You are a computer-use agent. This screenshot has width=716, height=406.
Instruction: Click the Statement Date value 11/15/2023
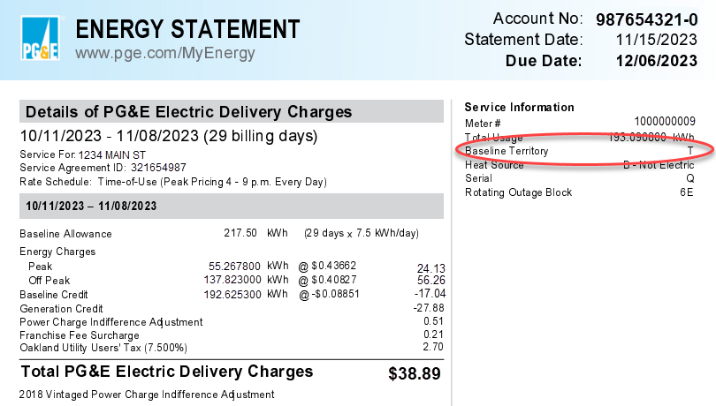655,40
